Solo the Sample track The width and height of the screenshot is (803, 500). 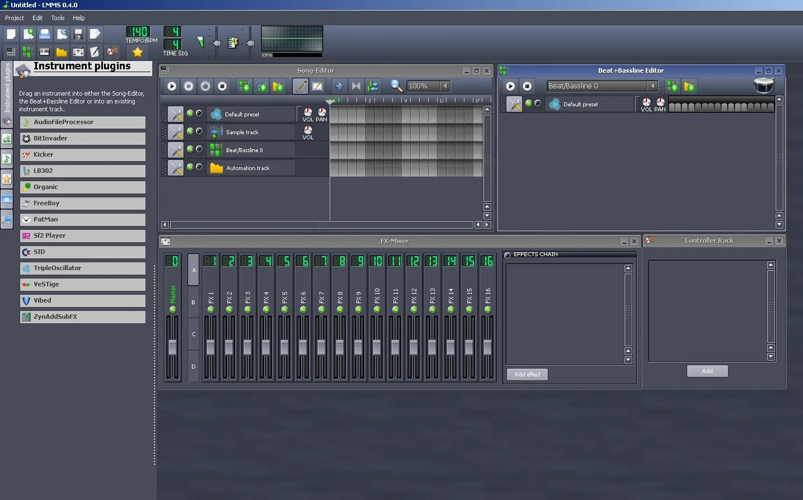point(199,131)
